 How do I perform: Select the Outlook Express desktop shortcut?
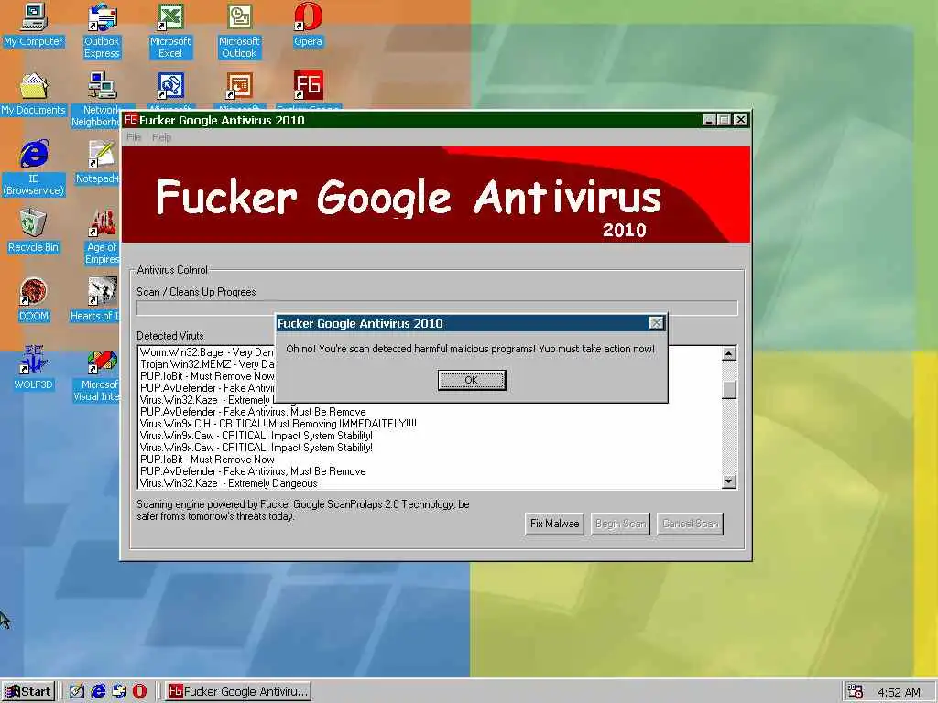pyautogui.click(x=102, y=31)
